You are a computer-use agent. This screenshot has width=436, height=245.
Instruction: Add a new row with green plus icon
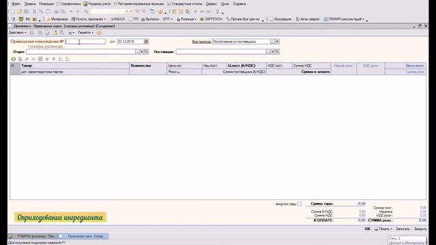[14, 59]
